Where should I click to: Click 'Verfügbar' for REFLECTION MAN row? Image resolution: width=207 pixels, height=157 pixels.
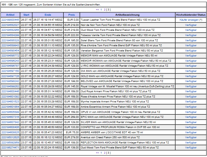[x=191, y=143]
